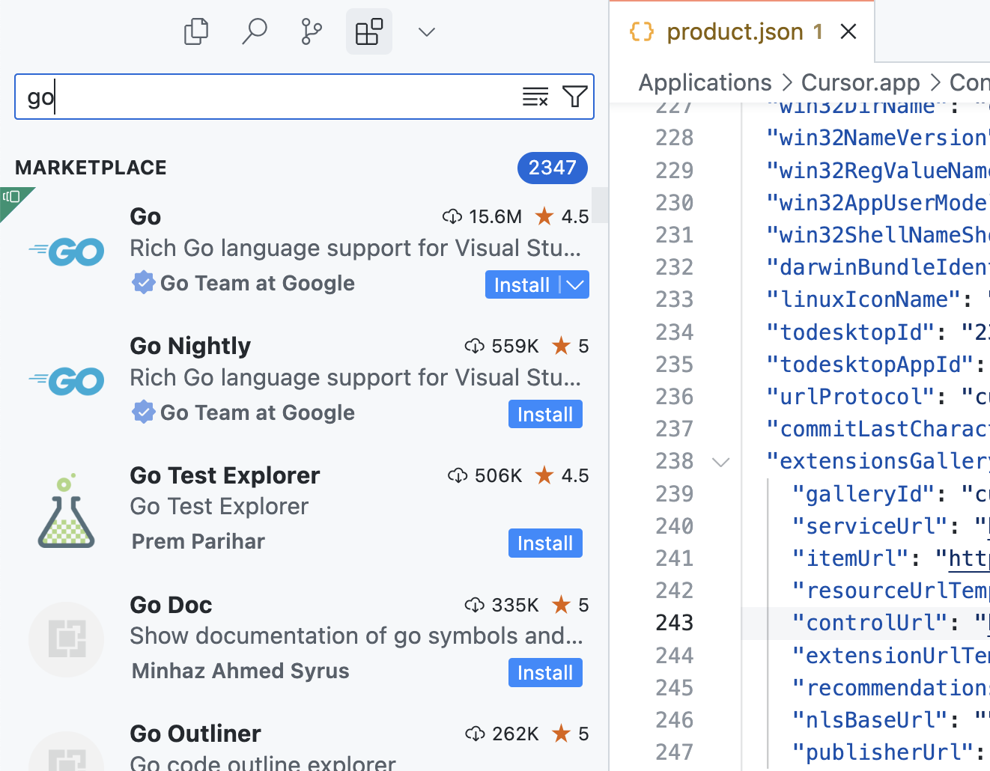The width and height of the screenshot is (990, 771).
Task: Show more activity bar views chevron
Action: point(427,32)
